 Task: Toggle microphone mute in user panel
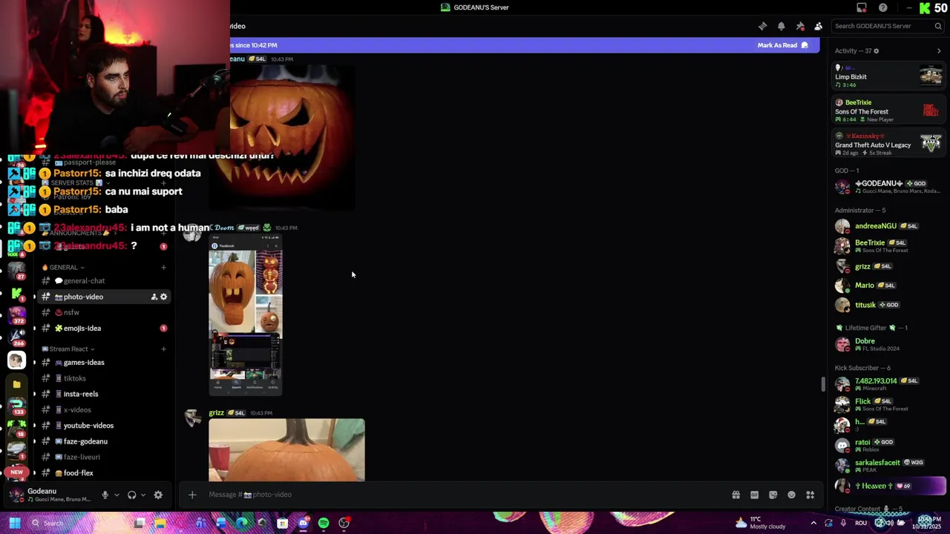tap(105, 495)
